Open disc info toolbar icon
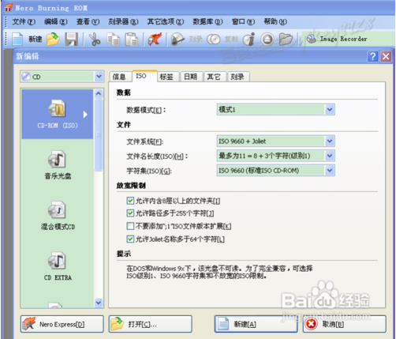This screenshot has height=339, width=396. tap(248, 40)
